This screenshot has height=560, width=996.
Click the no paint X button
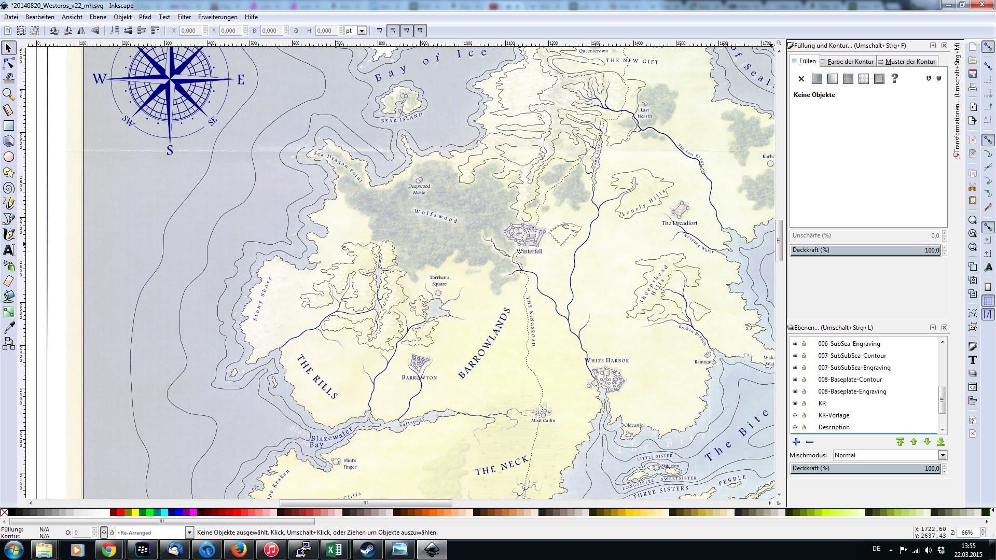(801, 79)
